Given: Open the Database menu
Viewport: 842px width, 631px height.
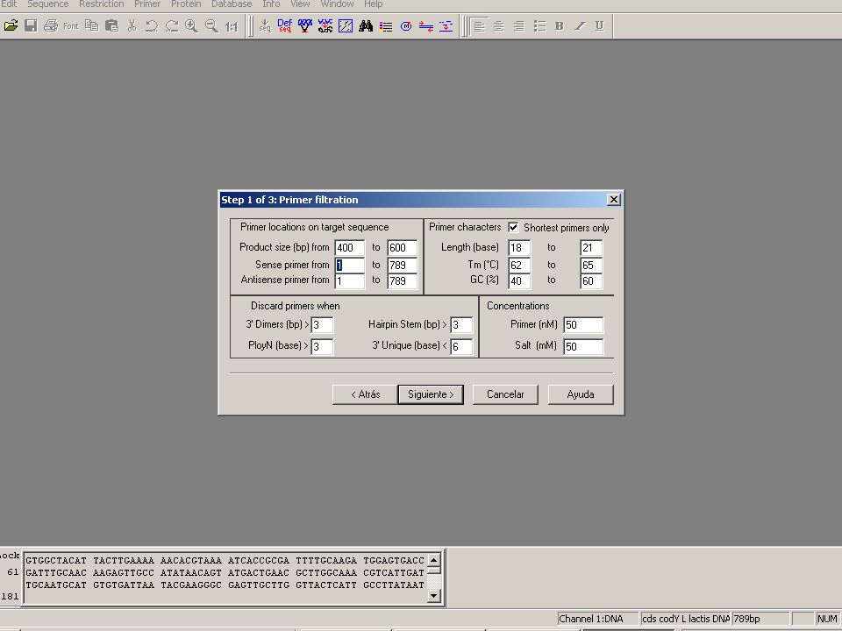Looking at the screenshot, I should pyautogui.click(x=232, y=4).
